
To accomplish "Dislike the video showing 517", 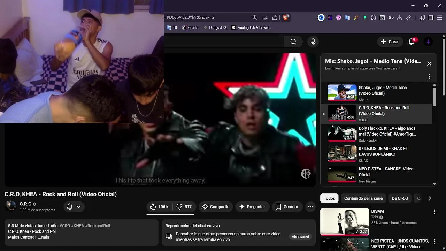I will tap(184, 207).
